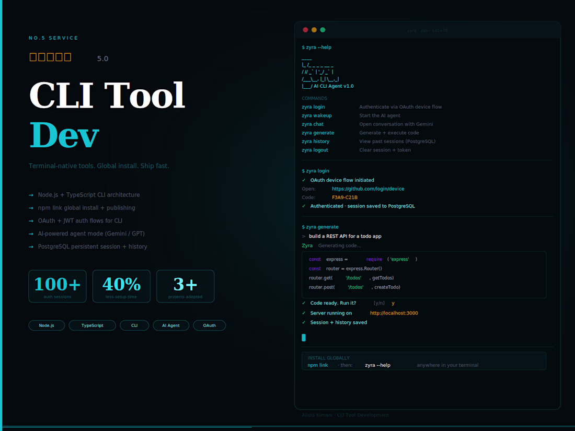This screenshot has width=575, height=431.
Task: Click the 'zyra logout' command
Action: pyautogui.click(x=315, y=150)
